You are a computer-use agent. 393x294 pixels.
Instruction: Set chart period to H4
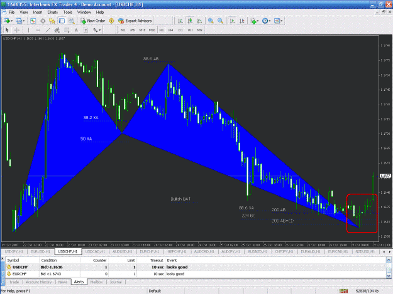(170, 30)
